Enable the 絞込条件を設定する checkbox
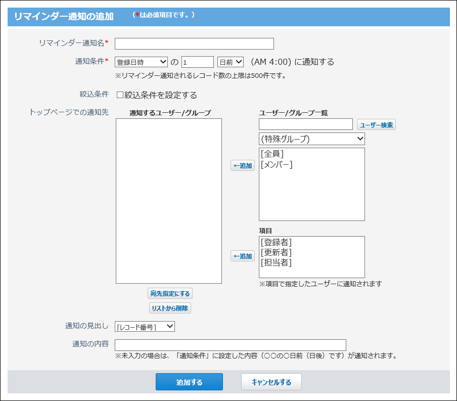This screenshot has height=401, width=457. pos(120,95)
